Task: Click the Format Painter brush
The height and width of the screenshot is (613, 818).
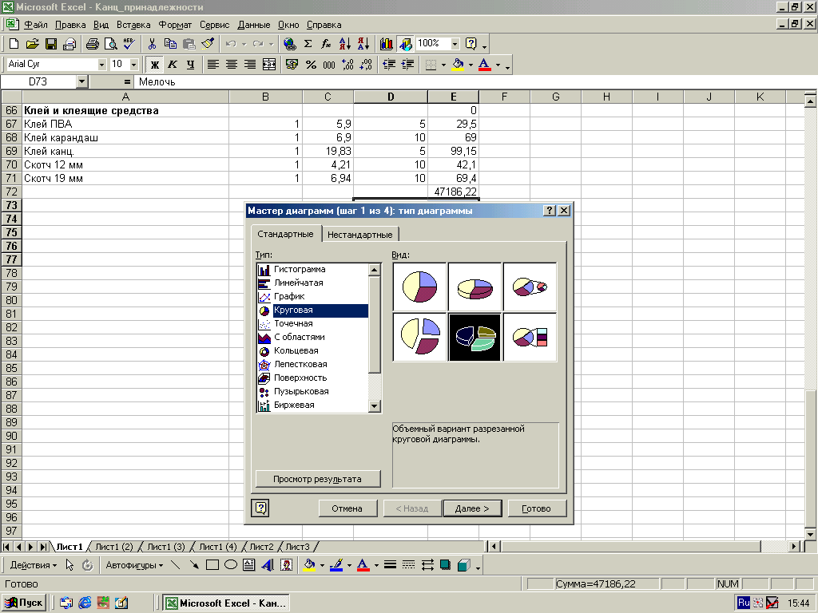Action: click(x=208, y=44)
